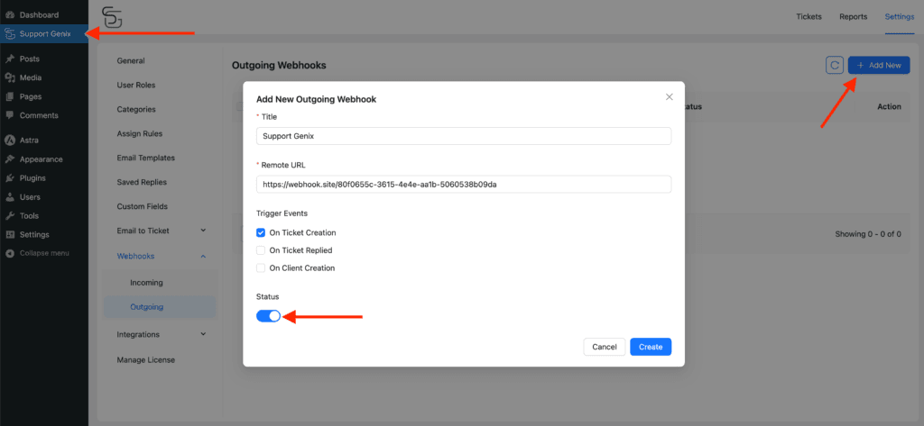Click the Support Genix sidebar icon

[x=9, y=33]
